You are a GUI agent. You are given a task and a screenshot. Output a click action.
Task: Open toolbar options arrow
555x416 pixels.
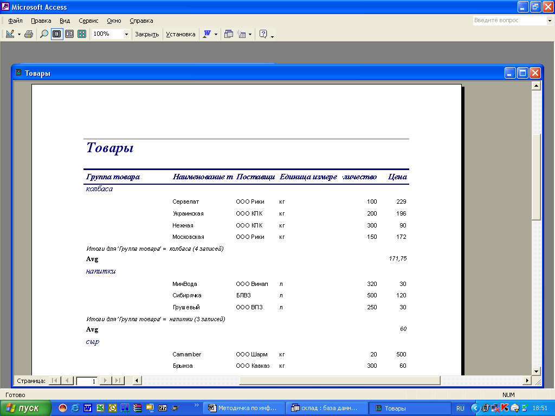pos(272,36)
